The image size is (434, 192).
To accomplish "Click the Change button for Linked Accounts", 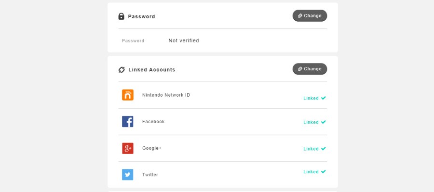I will (x=310, y=69).
